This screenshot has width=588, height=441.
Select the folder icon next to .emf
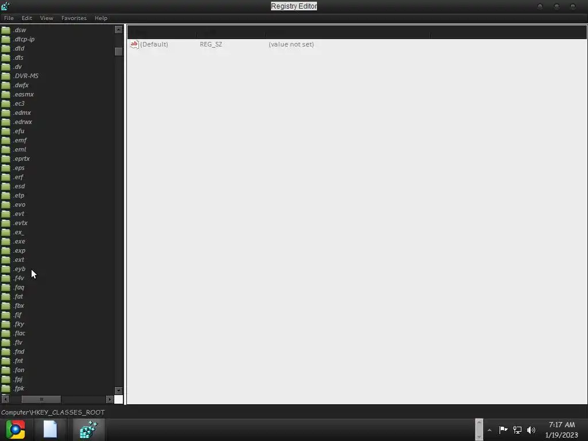tap(6, 140)
